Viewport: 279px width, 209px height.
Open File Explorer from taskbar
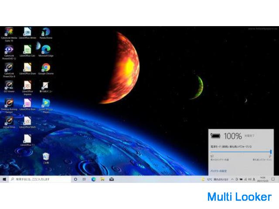tap(102, 179)
